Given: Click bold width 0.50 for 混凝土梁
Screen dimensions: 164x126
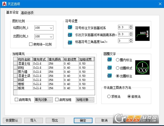Looking at the screenshot, I should [x=86, y=76].
